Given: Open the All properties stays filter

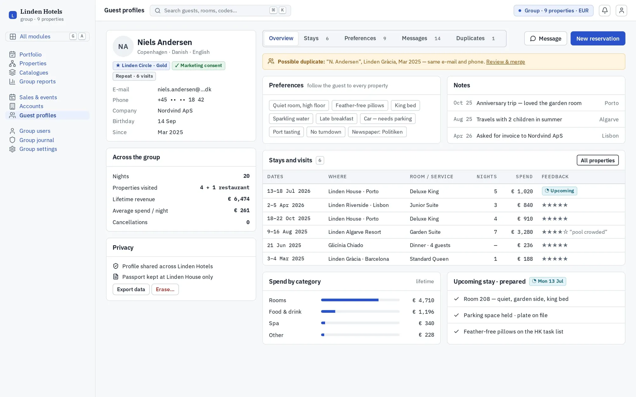Looking at the screenshot, I should tap(598, 160).
